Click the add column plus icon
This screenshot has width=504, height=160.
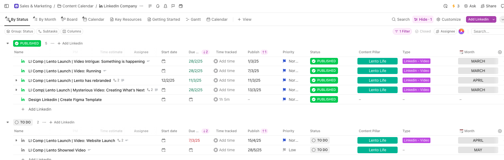(x=500, y=52)
